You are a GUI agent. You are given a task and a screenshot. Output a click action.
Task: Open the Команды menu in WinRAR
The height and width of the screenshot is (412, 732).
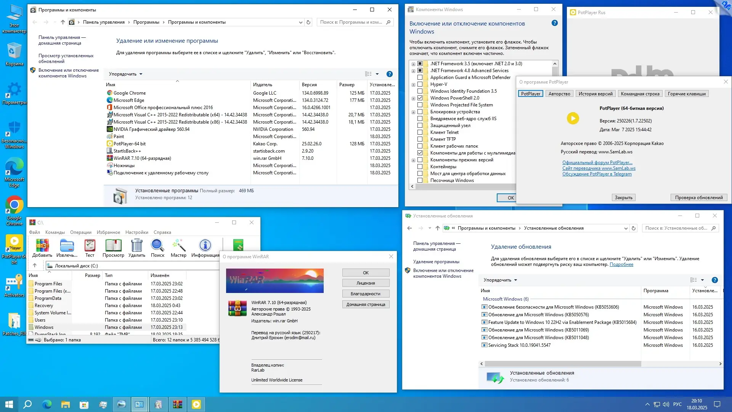point(55,232)
